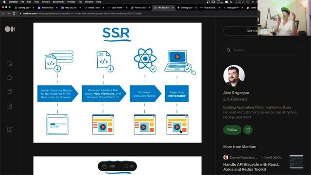Click the Follow button
The height and width of the screenshot is (175, 311).
pyautogui.click(x=232, y=130)
